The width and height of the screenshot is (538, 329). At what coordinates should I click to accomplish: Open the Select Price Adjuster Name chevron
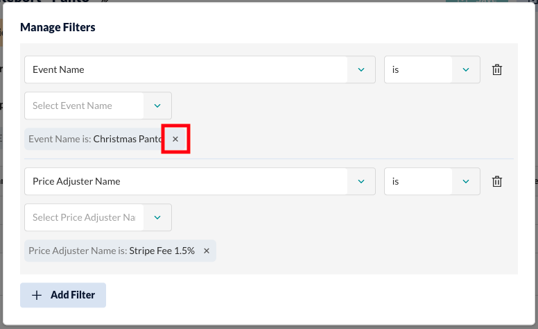157,217
